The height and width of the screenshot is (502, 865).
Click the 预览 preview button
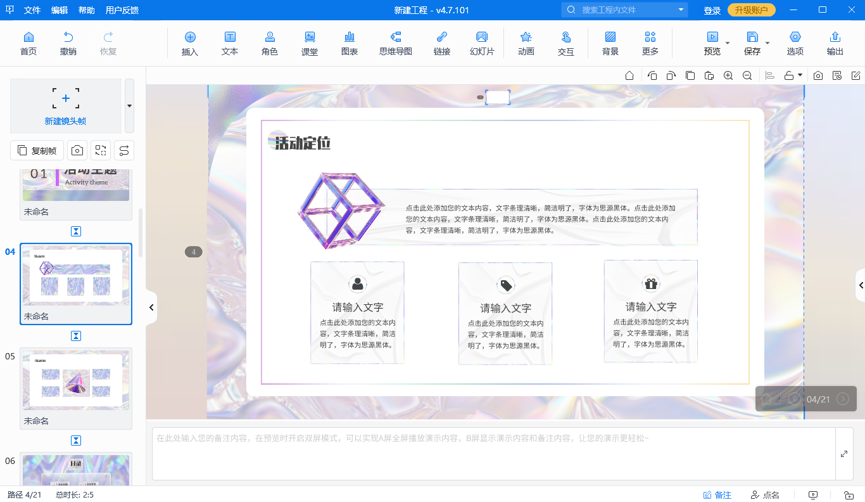coord(712,44)
